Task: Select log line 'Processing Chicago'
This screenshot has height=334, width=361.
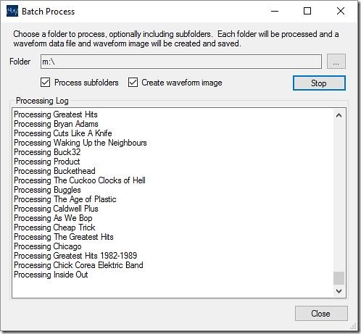Action: coord(48,246)
